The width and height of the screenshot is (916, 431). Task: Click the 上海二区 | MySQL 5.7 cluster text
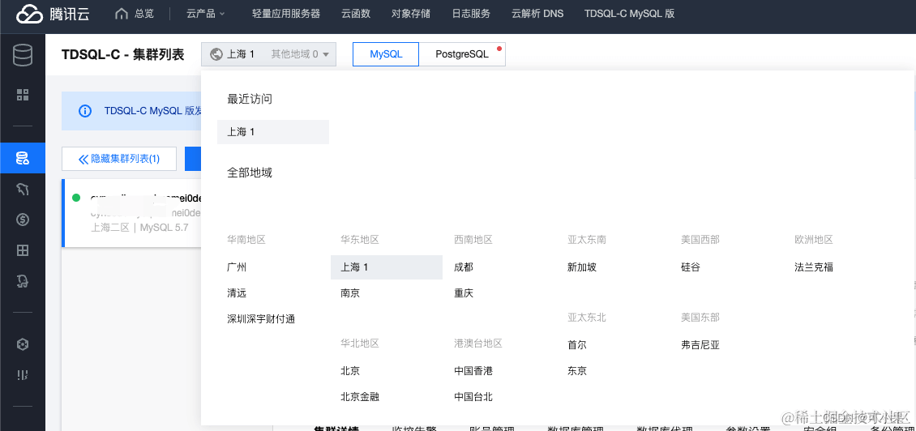[139, 228]
